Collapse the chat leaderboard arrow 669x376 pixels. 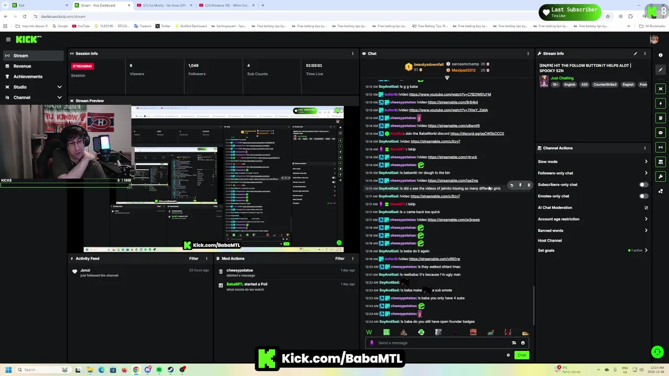click(447, 78)
